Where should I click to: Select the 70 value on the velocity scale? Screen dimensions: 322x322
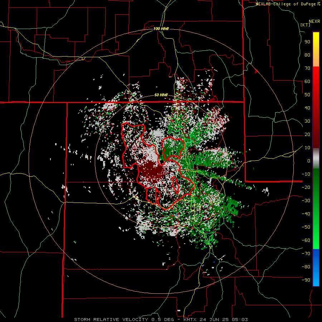coord(307,68)
